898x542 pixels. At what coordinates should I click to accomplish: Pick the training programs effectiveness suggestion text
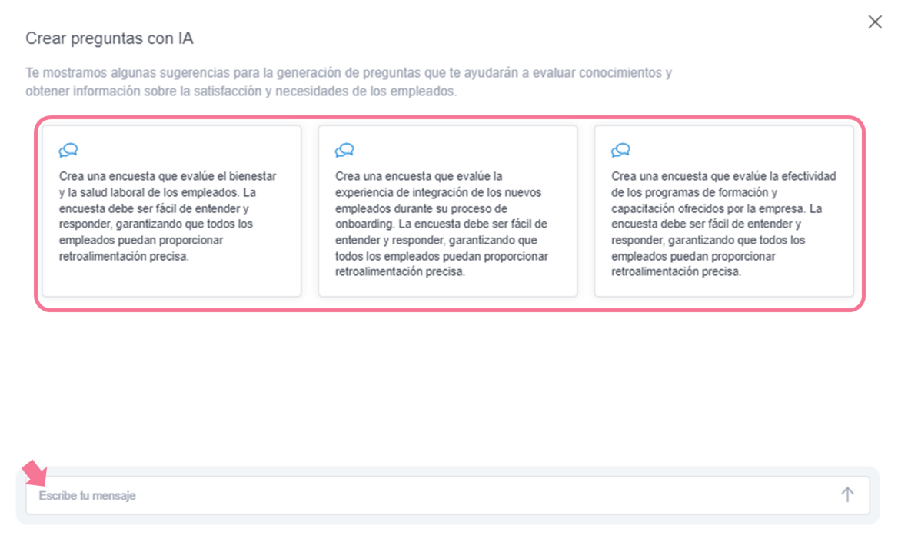(x=723, y=224)
